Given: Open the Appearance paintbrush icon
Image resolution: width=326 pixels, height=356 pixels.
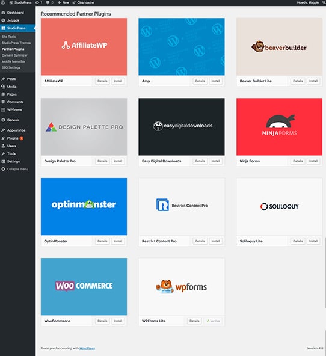Looking at the screenshot, I should [3, 130].
